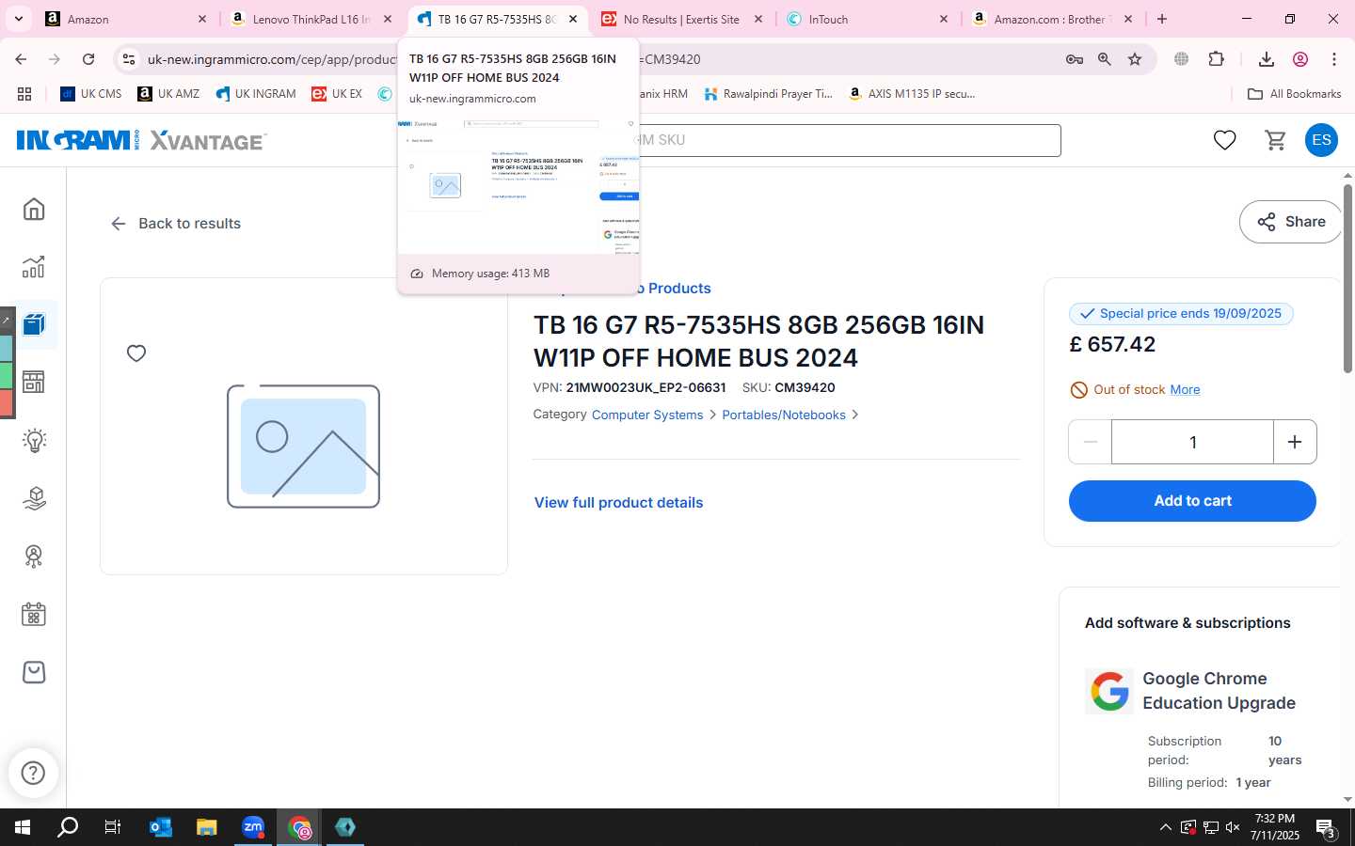Open the calendar sidebar icon
Image resolution: width=1355 pixels, height=846 pixels.
[x=34, y=614]
